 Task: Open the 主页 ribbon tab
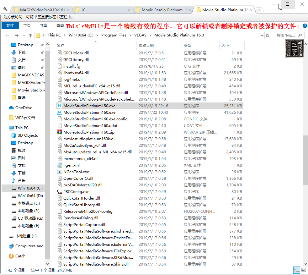27,25
